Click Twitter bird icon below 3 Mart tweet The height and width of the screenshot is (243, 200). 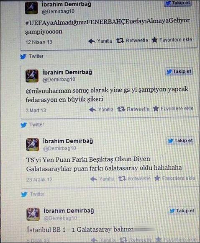click(x=24, y=125)
